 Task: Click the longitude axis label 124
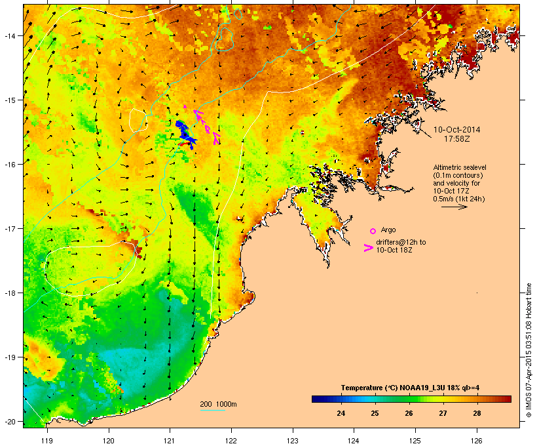pyautogui.click(x=354, y=441)
